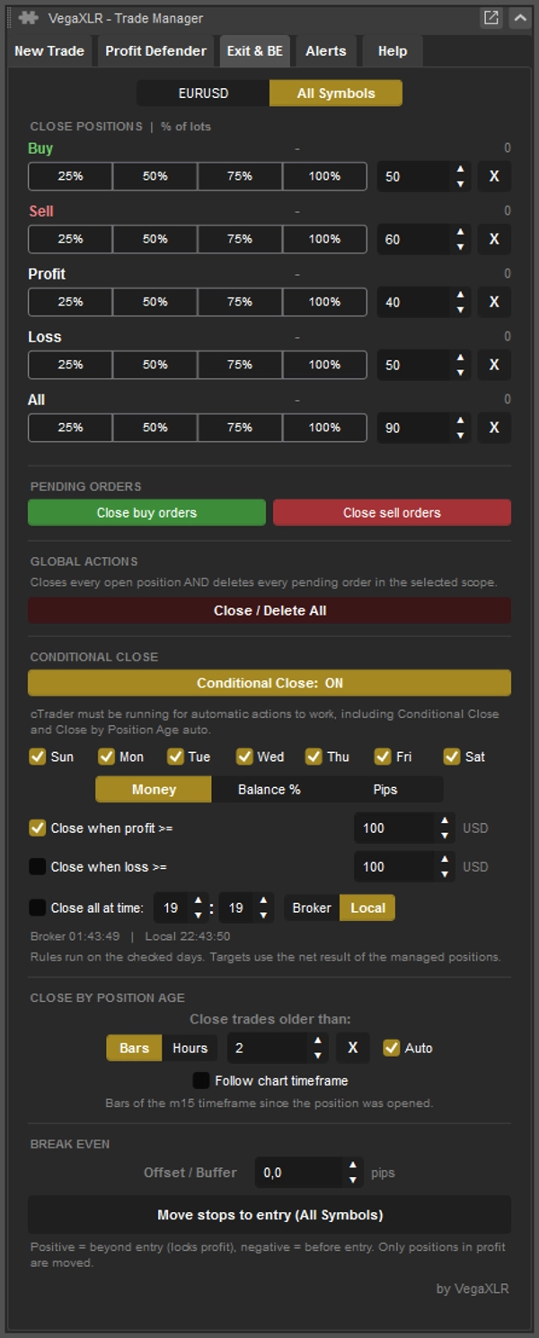Toggle Conditional Close ON button

[x=269, y=683]
